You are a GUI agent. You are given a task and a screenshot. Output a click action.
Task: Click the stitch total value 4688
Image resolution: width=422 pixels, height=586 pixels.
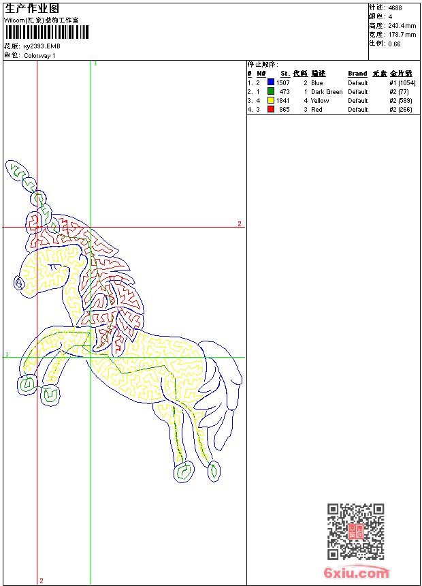click(395, 8)
